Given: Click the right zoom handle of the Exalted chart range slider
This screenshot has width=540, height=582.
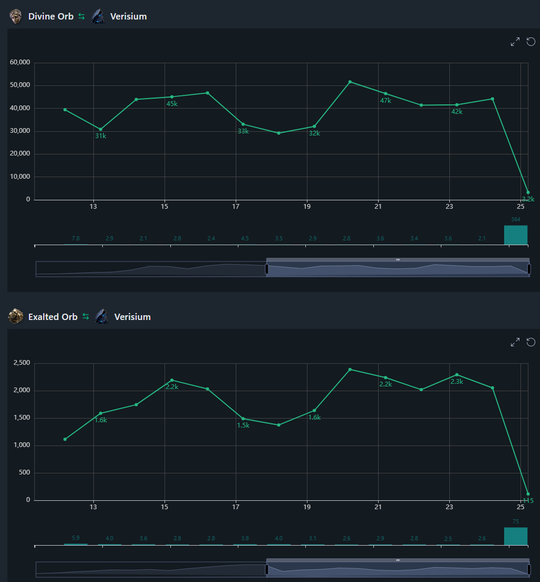Looking at the screenshot, I should [529, 569].
